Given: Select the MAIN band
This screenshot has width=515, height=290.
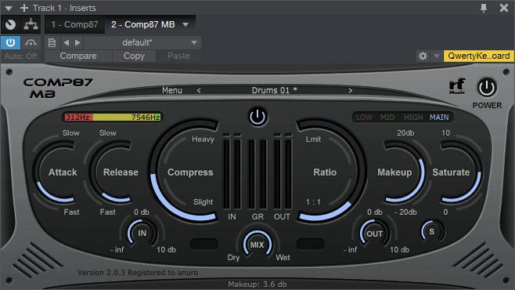Looking at the screenshot, I should (x=439, y=118).
